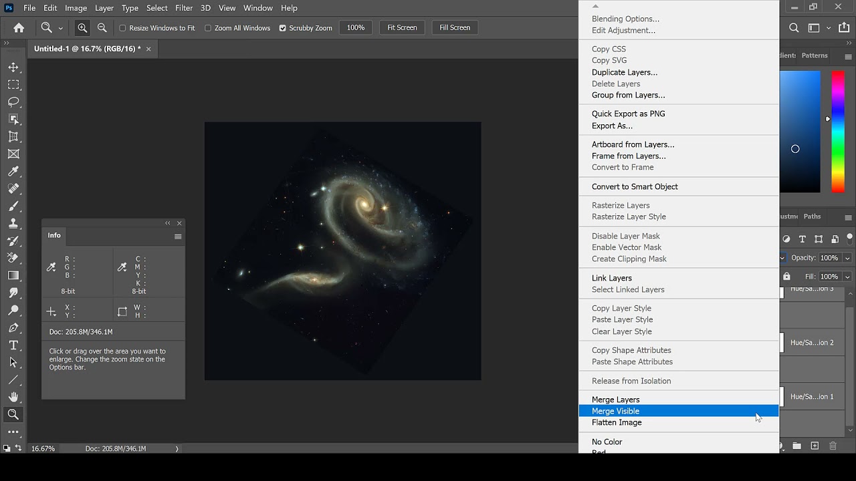Expand the status bar Doc info arrow
This screenshot has height=481, width=856.
pyautogui.click(x=177, y=449)
